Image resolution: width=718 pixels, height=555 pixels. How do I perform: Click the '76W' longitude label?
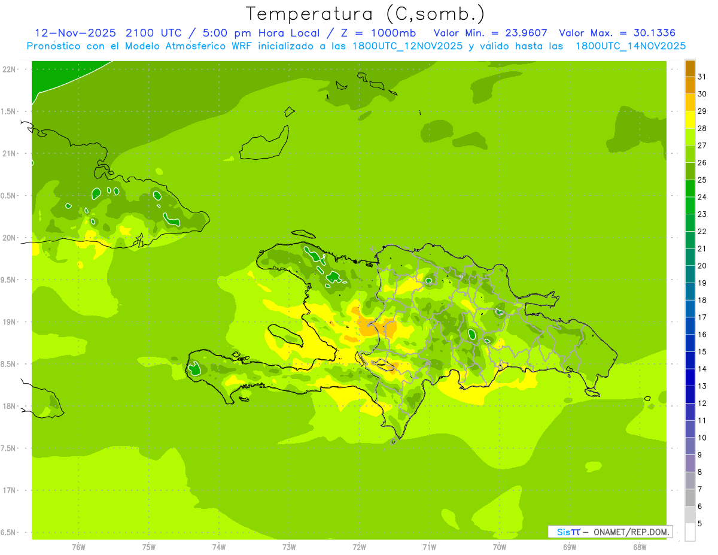coord(78,547)
